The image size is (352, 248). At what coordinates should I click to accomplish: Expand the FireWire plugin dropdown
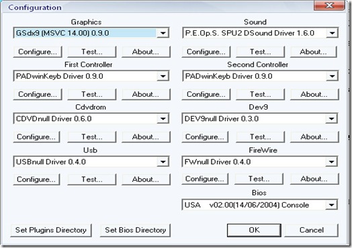pos(332,162)
